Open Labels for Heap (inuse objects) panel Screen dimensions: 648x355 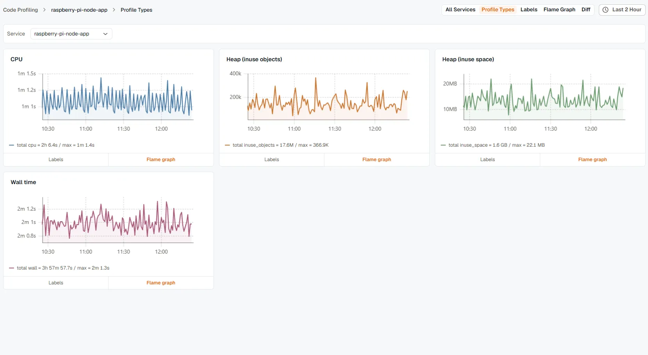[272, 160]
